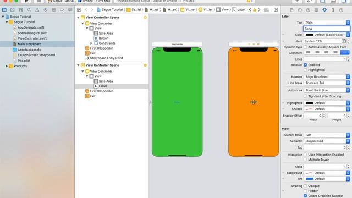Show the Quick Help inspector
Image resolution: width=352 pixels, height=198 pixels.
click(x=308, y=10)
